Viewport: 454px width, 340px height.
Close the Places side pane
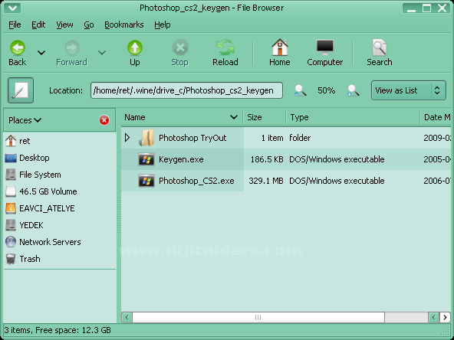(104, 120)
